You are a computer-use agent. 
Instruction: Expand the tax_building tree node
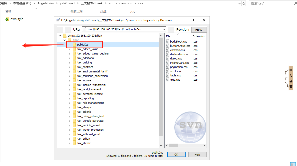(x=69, y=62)
